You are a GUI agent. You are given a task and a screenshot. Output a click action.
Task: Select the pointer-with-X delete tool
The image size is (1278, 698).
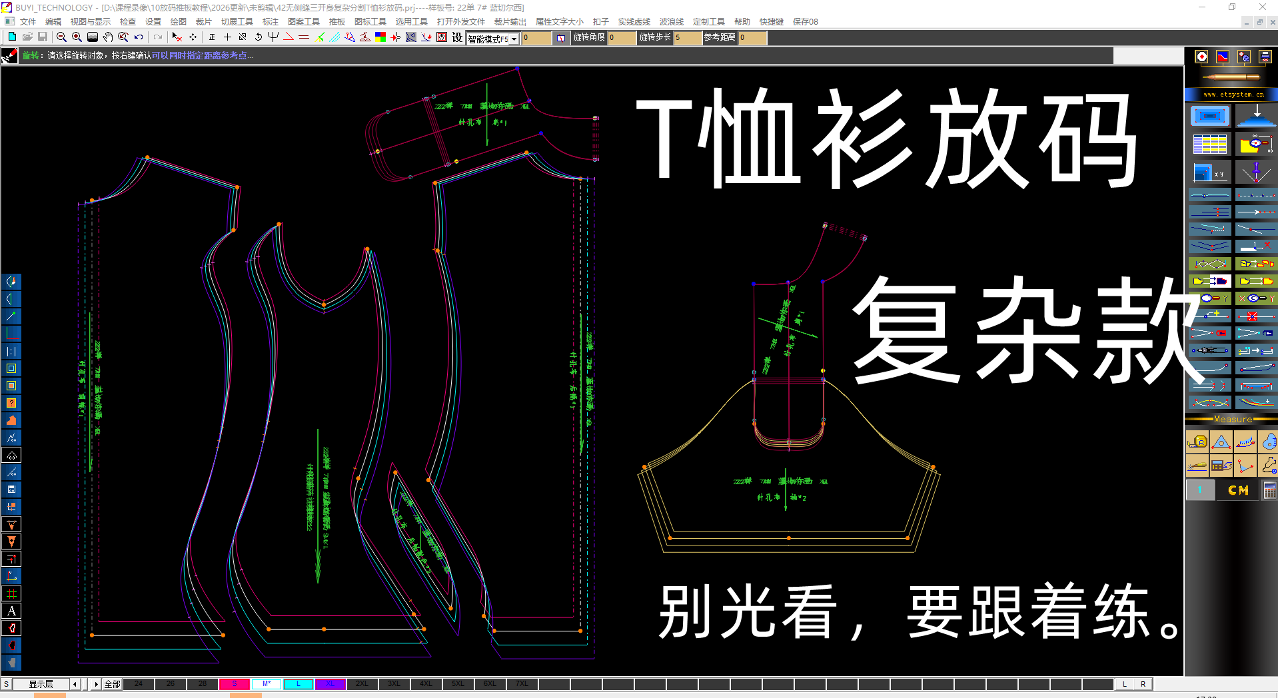(177, 37)
